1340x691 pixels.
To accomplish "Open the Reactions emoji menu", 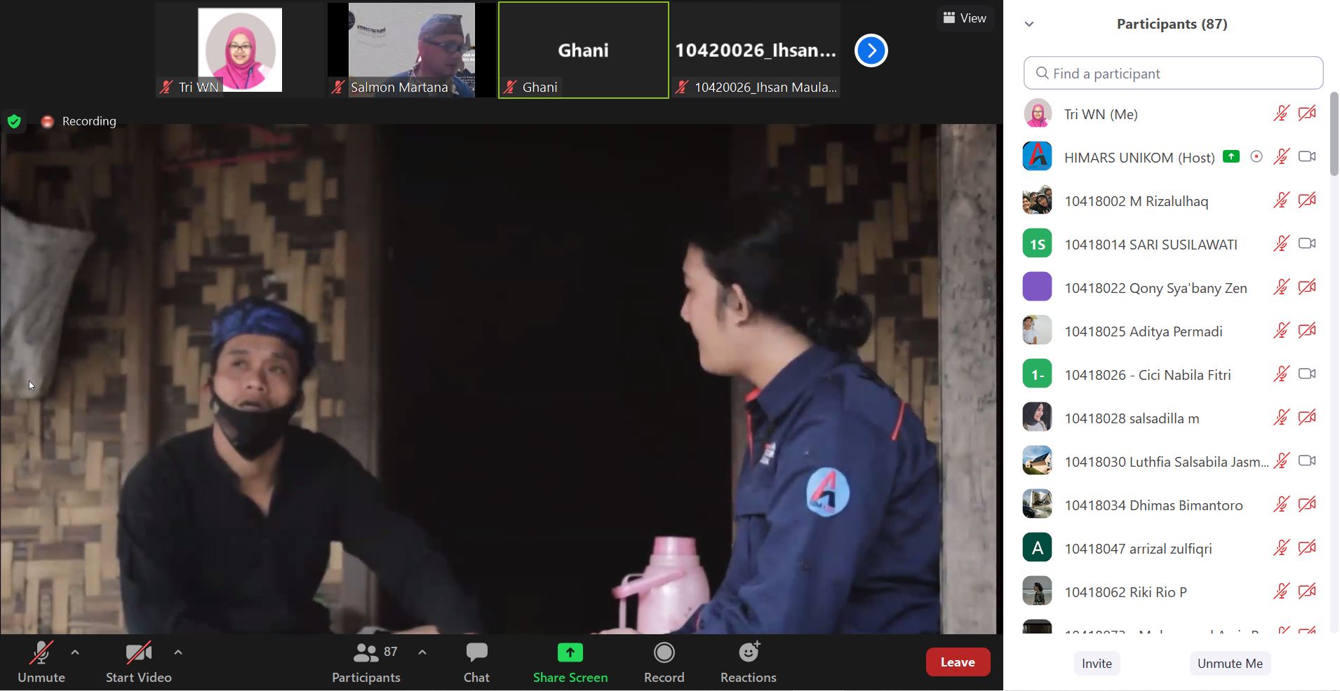I will click(x=748, y=653).
